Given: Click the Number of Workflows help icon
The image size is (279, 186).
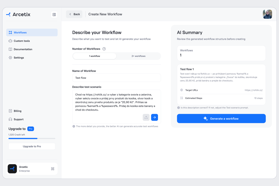Looking at the screenshot, I should (x=104, y=49).
